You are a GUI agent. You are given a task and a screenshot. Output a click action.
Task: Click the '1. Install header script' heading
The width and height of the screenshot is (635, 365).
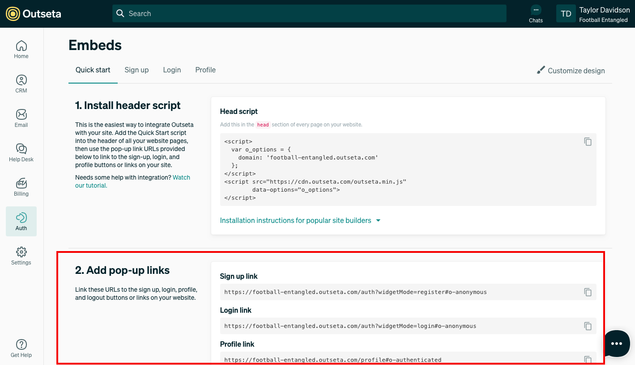pos(128,105)
